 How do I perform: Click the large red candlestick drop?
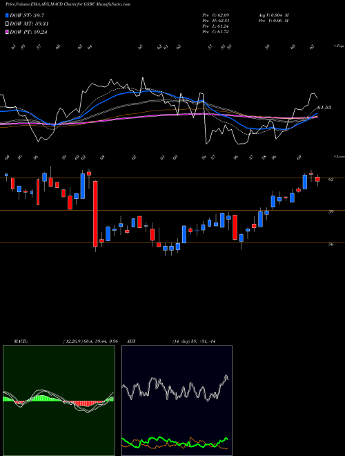pyautogui.click(x=95, y=213)
